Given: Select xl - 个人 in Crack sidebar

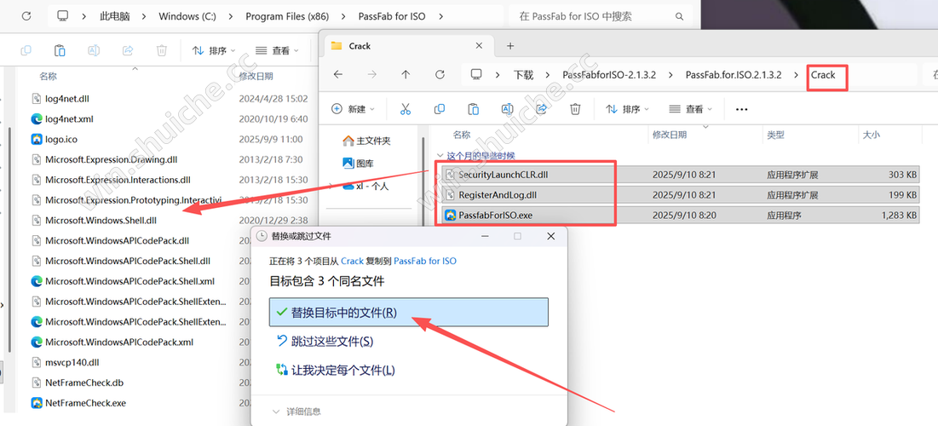Looking at the screenshot, I should click(365, 186).
